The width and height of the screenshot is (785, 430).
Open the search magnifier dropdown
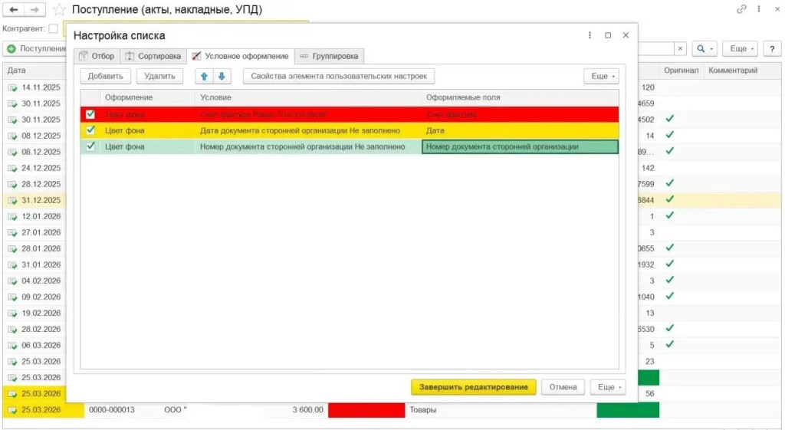704,49
